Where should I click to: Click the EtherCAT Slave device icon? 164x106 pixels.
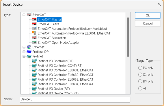tap(34, 24)
